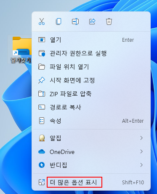This screenshot has height=194, width=157.
Task: Click the Share icon
Action: (92, 22)
